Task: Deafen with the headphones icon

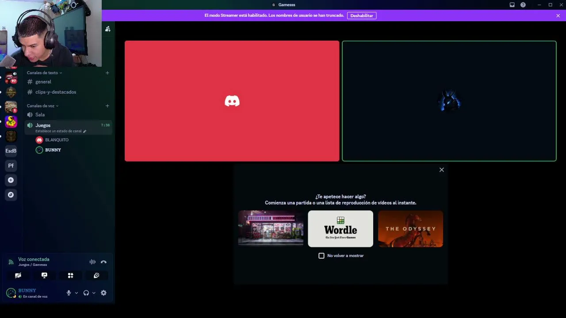Action: [x=86, y=293]
